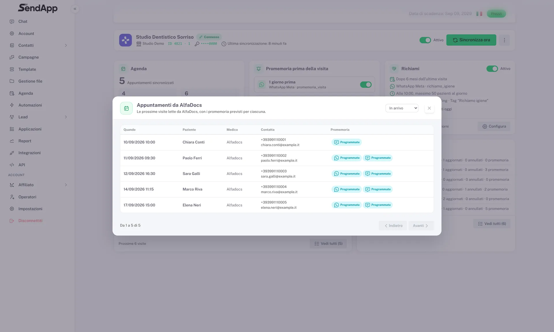554x332 pixels.
Task: Click phone number +393991110001
Action: [273, 140]
